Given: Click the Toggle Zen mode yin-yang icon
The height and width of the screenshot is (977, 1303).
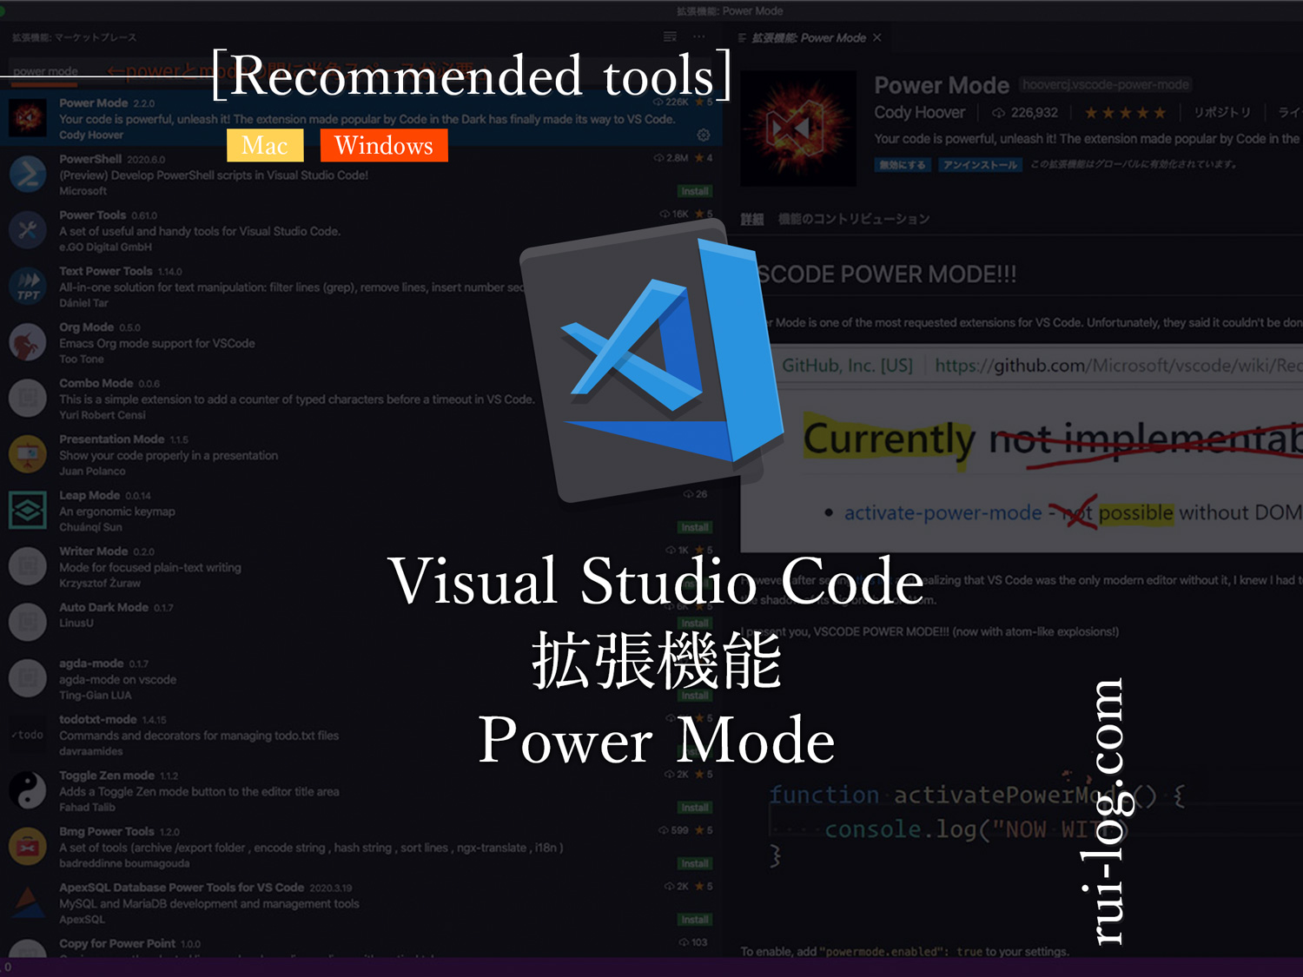Looking at the screenshot, I should (28, 789).
